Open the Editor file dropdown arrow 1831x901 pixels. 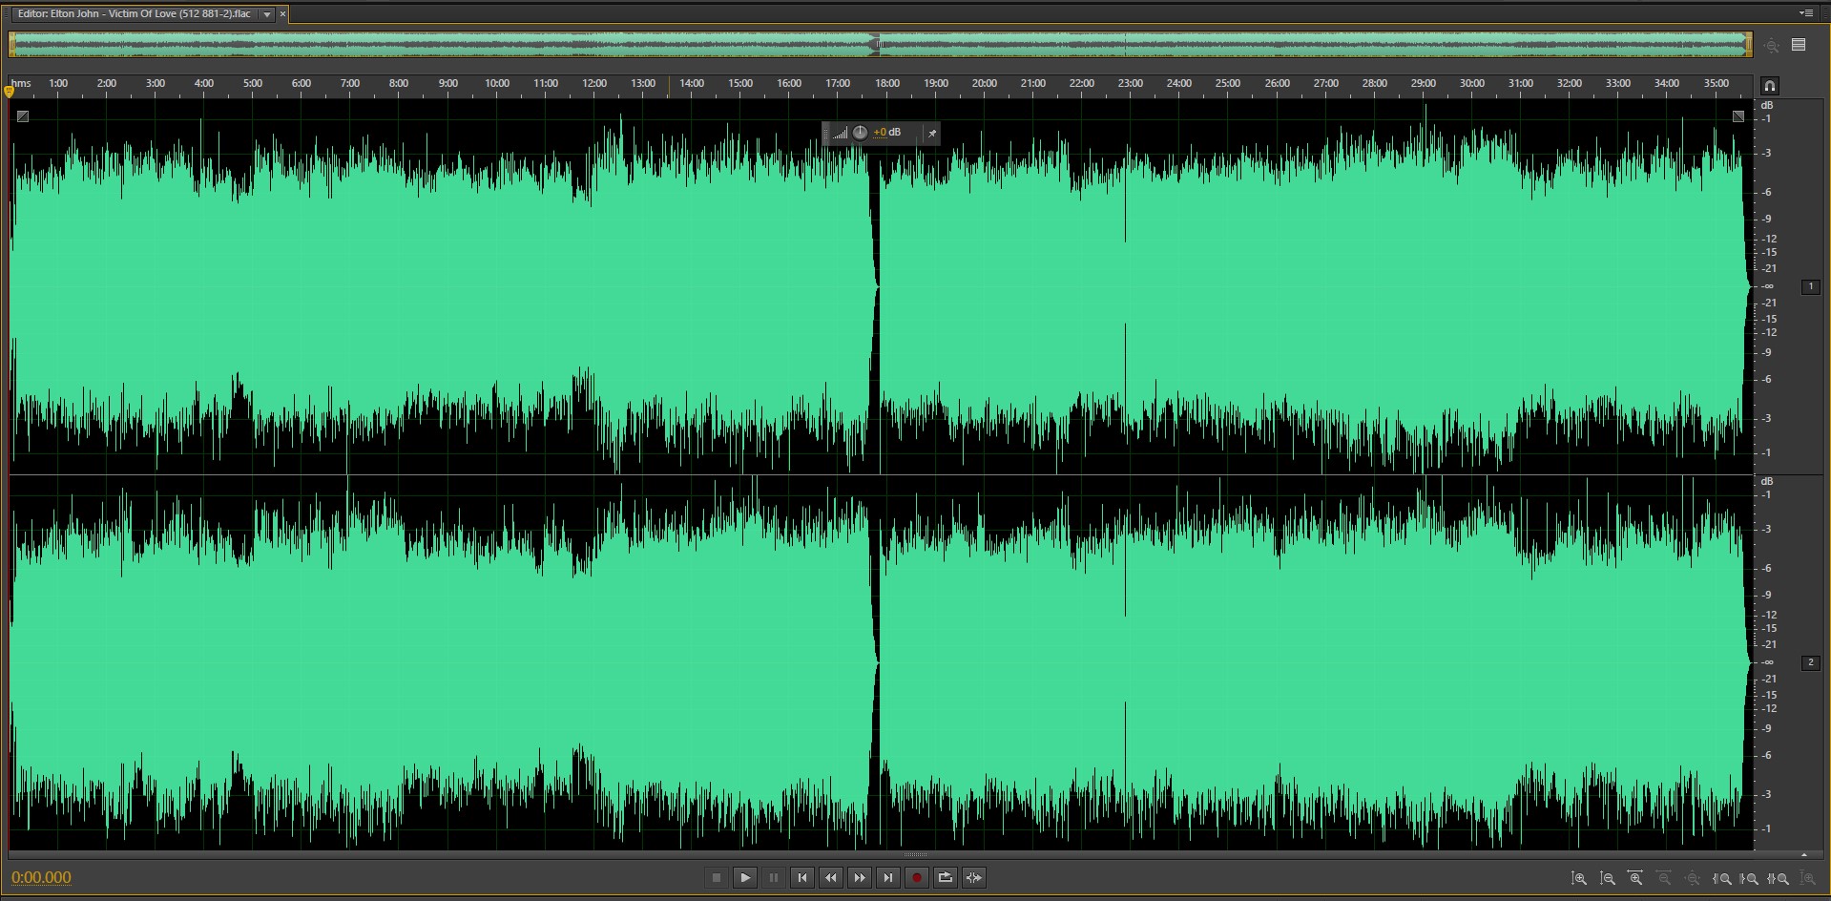(267, 14)
